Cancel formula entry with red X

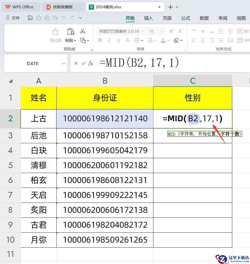click(76, 63)
